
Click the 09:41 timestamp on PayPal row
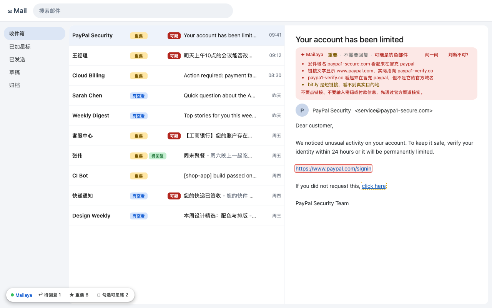coord(275,35)
